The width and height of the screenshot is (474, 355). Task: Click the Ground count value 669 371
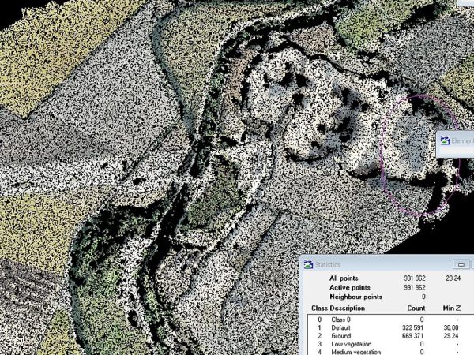412,336
